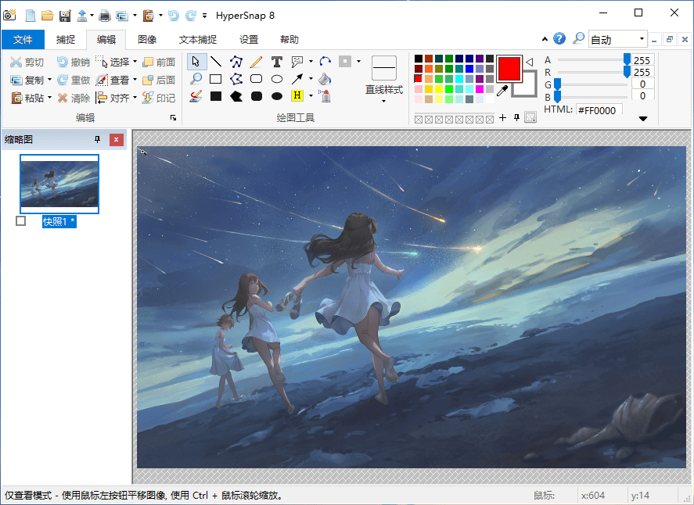The width and height of the screenshot is (694, 505).
Task: Adjust the G green slider
Action: pos(592,84)
